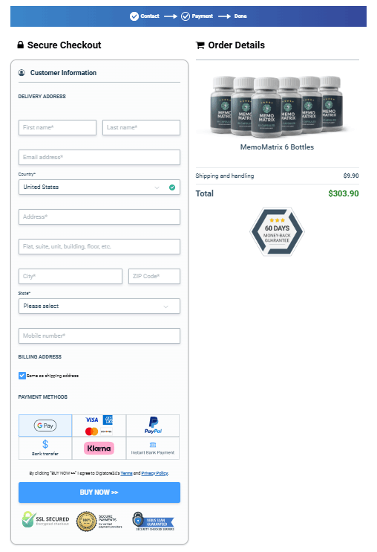Click the MemoMatrix bottles product image
This screenshot has height=552, width=377.
(x=277, y=106)
